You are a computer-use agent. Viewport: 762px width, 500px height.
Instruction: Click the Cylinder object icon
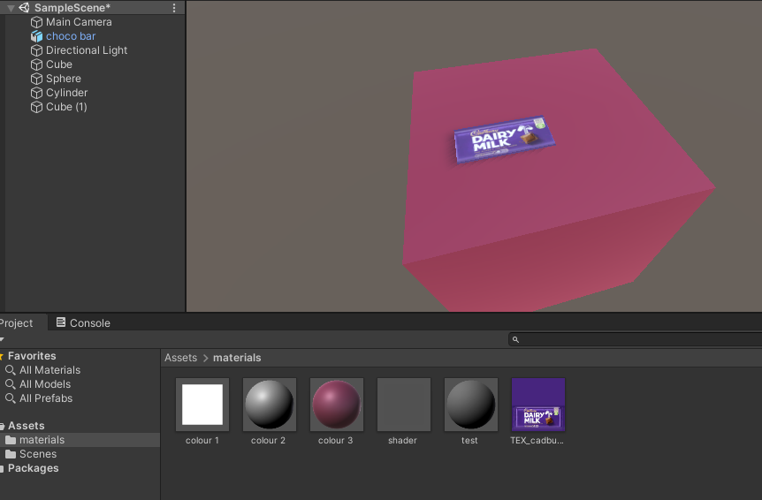[x=36, y=93]
